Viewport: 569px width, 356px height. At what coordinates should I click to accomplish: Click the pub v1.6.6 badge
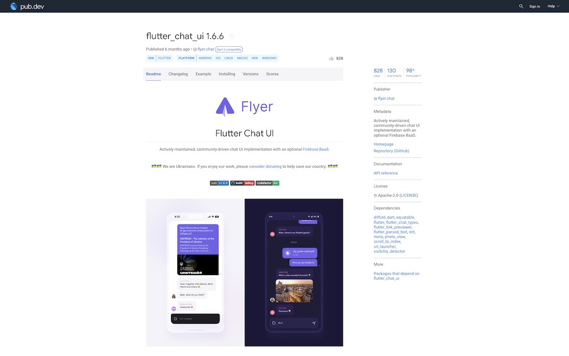219,183
